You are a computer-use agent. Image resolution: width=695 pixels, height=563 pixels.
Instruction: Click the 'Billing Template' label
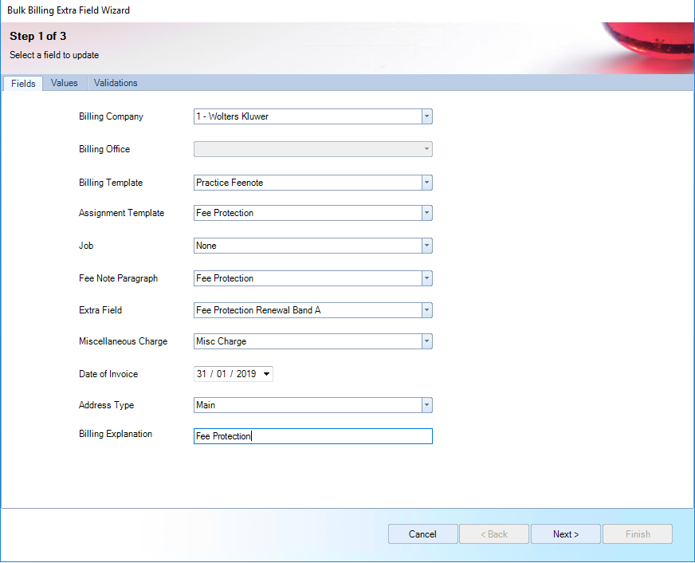[x=111, y=183]
